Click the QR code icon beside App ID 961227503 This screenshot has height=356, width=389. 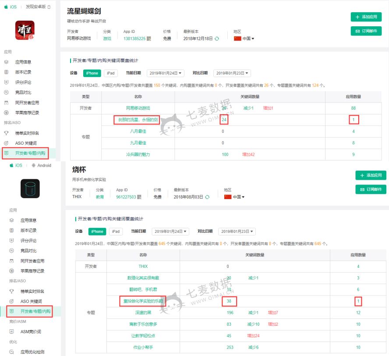[x=139, y=197]
